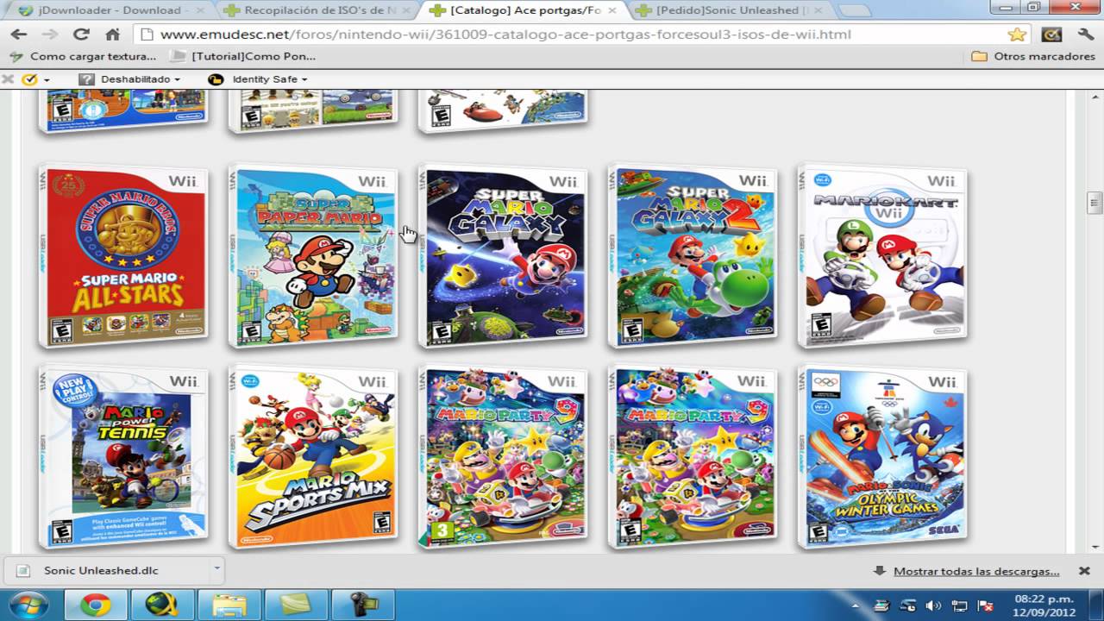Select the Super Mario Galaxy cover
This screenshot has height=621, width=1104.
pos(503,256)
